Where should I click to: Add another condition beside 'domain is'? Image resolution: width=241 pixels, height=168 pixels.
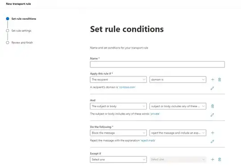pos(212,80)
